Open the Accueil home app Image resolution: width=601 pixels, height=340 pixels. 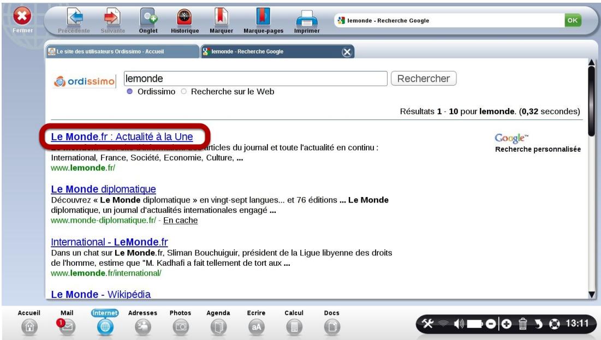pyautogui.click(x=29, y=322)
